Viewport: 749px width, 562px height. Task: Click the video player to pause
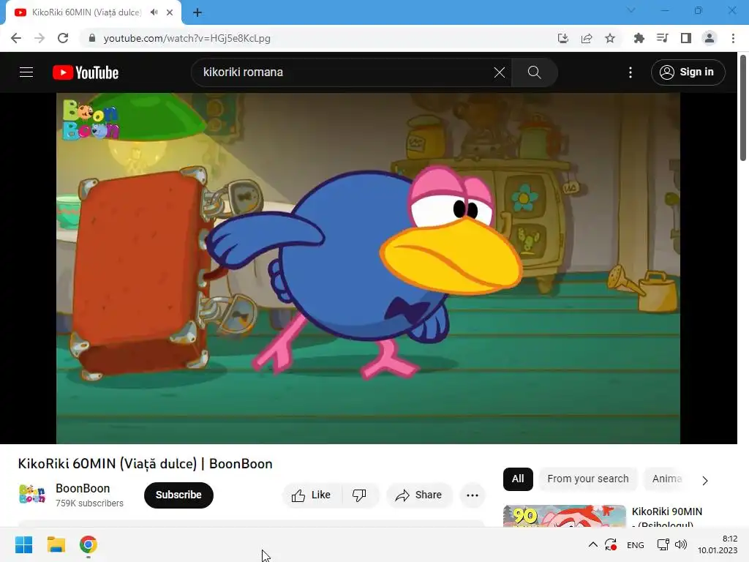click(x=368, y=268)
